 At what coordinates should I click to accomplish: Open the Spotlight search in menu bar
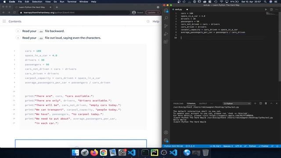(x=265, y=2)
